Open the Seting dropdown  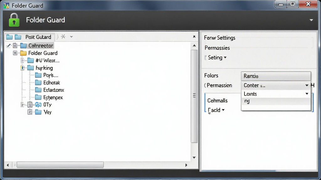point(217,57)
